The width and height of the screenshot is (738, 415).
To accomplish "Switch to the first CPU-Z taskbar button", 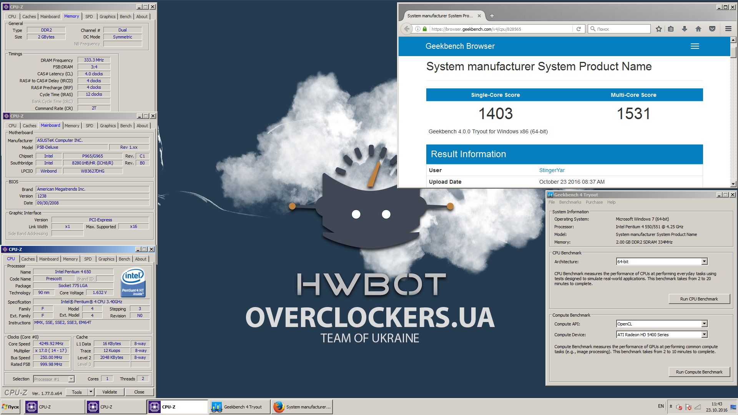I will (54, 407).
